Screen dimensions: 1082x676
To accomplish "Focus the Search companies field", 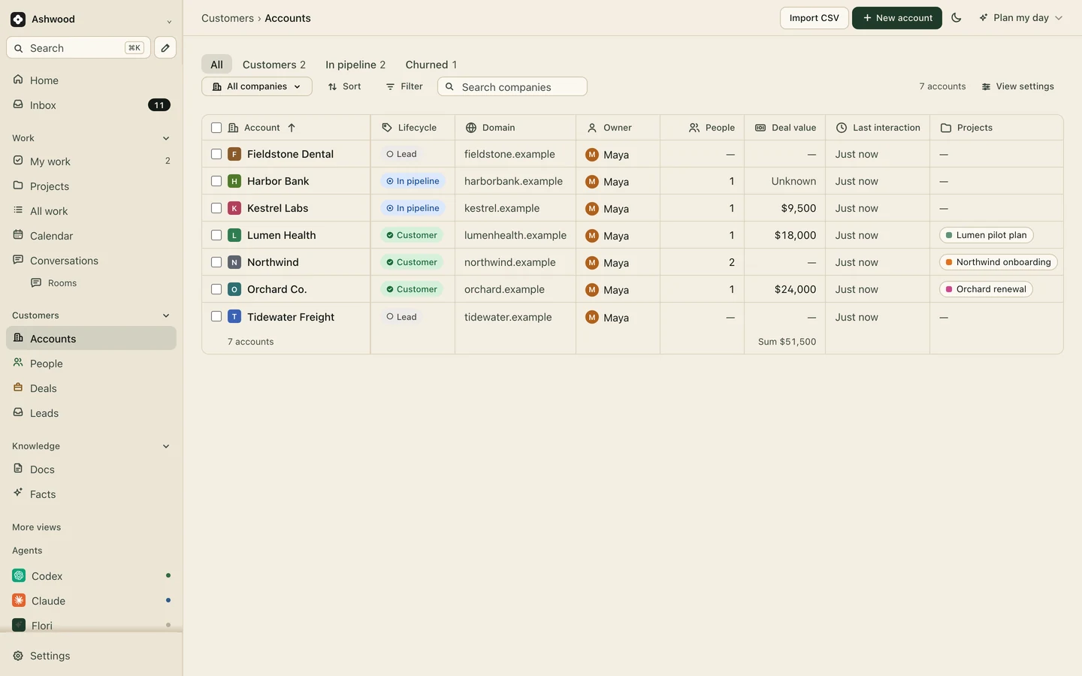I will pyautogui.click(x=512, y=86).
